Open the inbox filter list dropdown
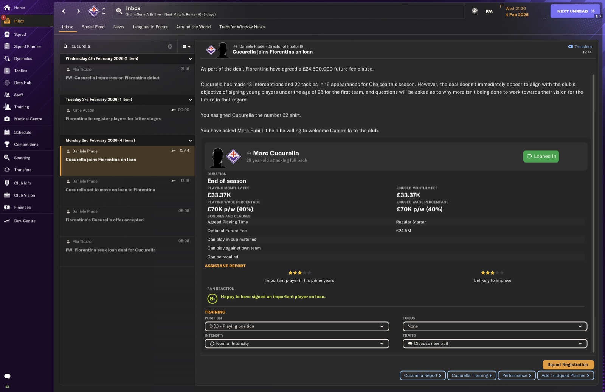Viewport: 605px width, 392px height. point(187,46)
